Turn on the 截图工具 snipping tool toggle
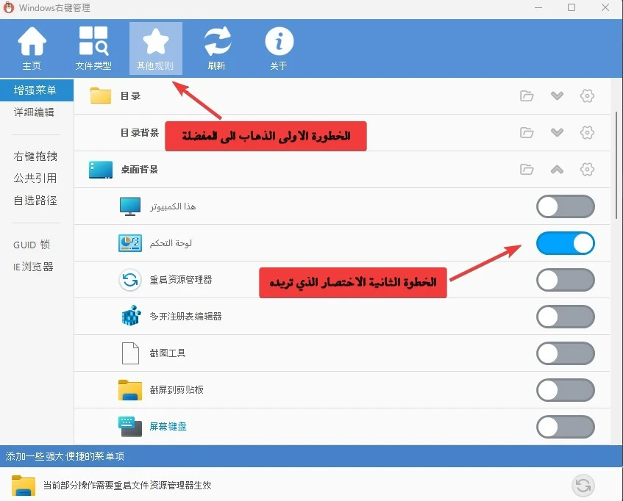Viewport: 623px width, 501px height. point(566,353)
